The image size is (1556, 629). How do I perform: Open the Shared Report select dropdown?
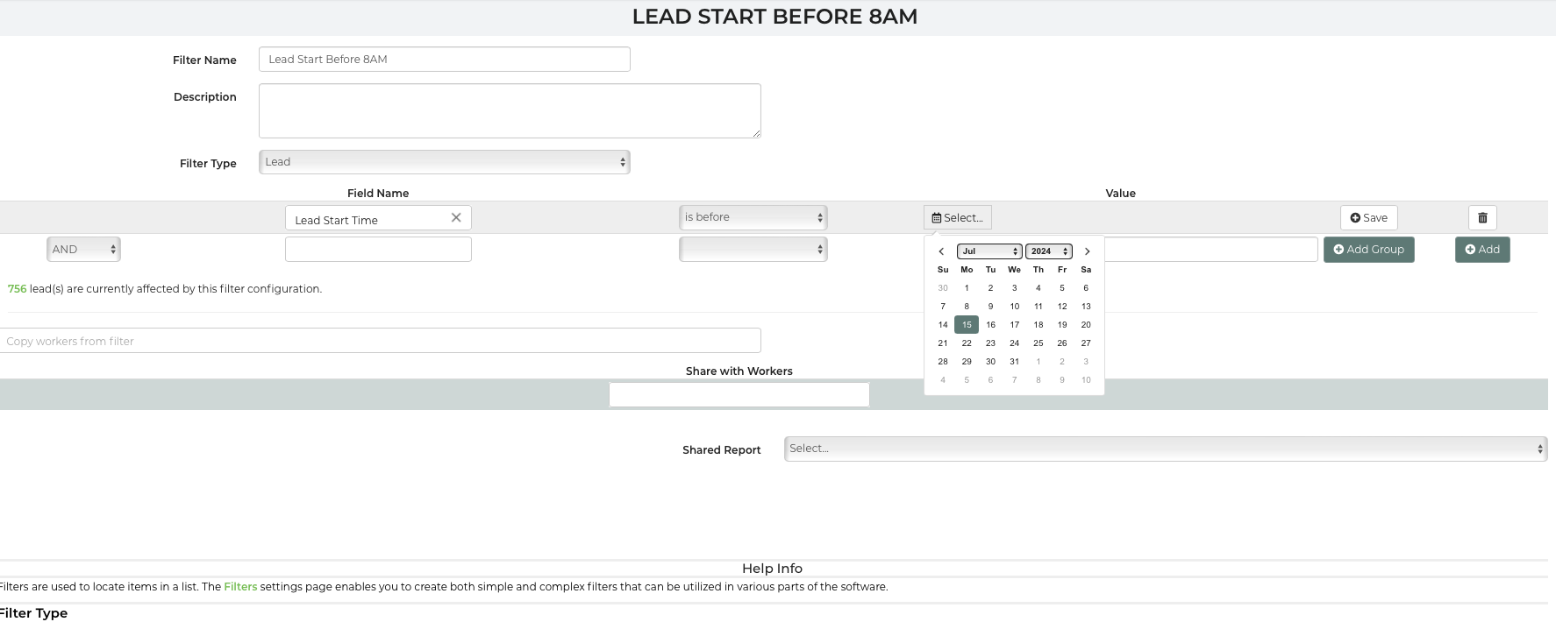point(1165,449)
